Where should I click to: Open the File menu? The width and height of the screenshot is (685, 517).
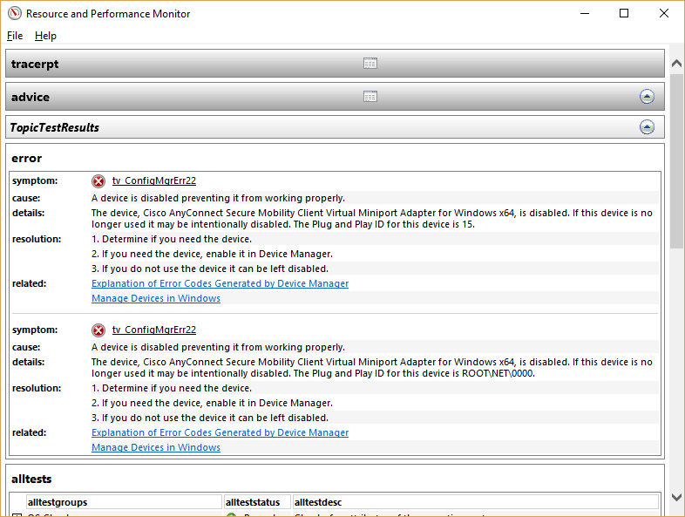coord(15,36)
